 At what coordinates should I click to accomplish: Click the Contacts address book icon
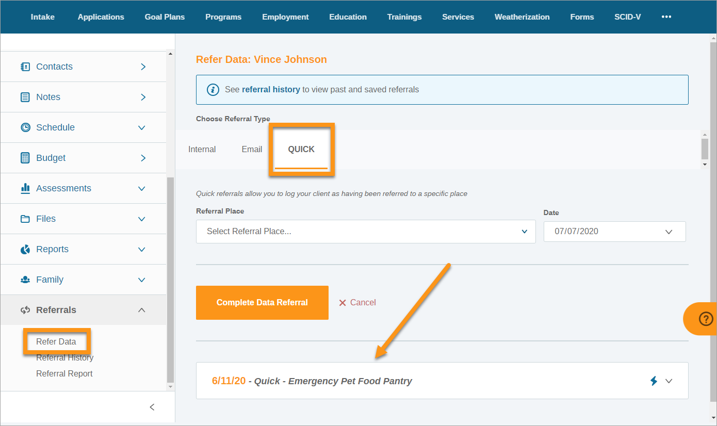25,67
